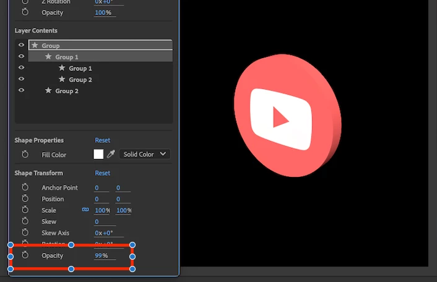Click the first Position value field
The width and height of the screenshot is (437, 282).
pyautogui.click(x=102, y=199)
